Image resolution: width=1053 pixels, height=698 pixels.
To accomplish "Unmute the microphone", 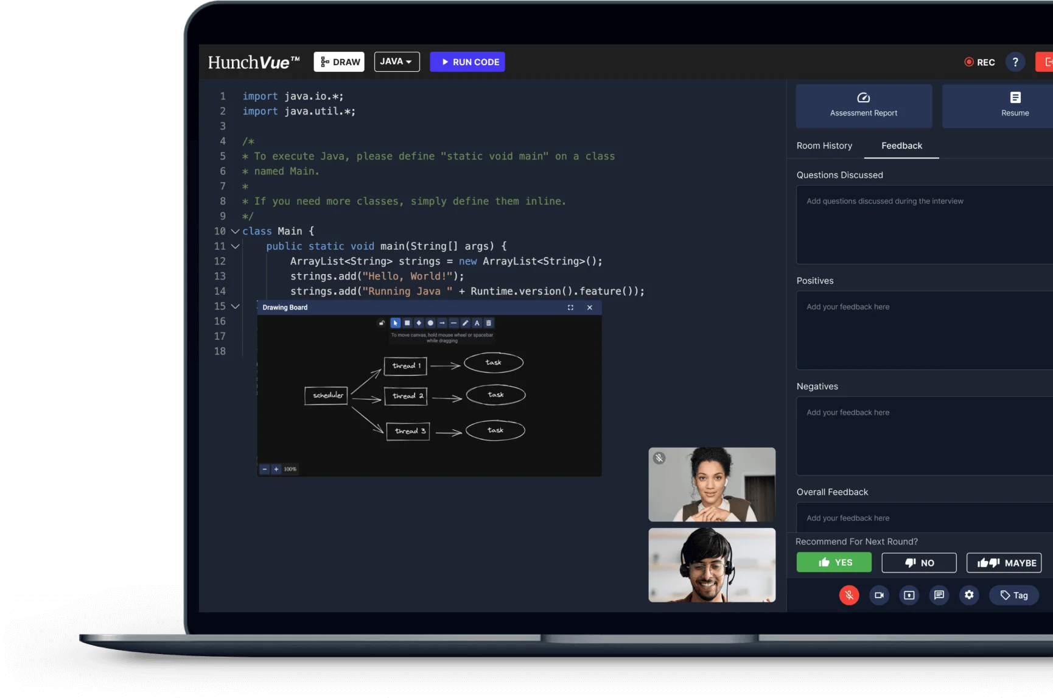I will point(849,595).
